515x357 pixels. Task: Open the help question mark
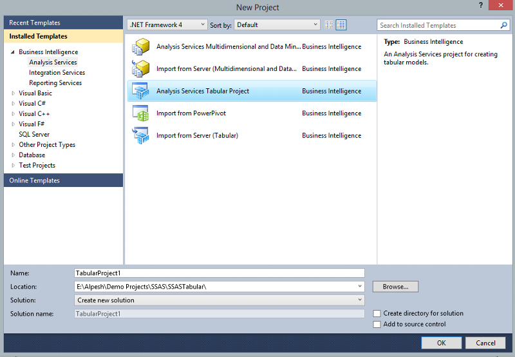click(x=481, y=5)
